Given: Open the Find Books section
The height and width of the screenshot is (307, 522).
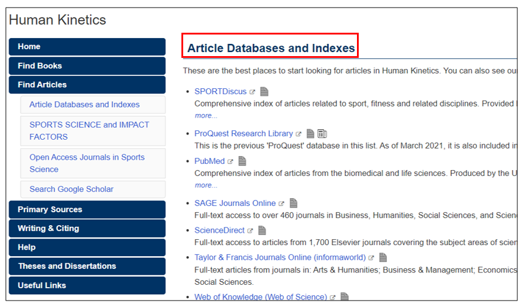Looking at the screenshot, I should tap(87, 66).
